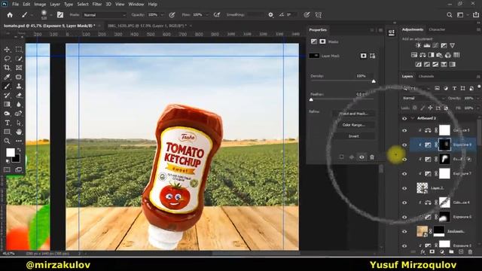Viewport: 482px width, 271px height.
Task: Click the delete mask trash icon
Action: pyautogui.click(x=372, y=157)
